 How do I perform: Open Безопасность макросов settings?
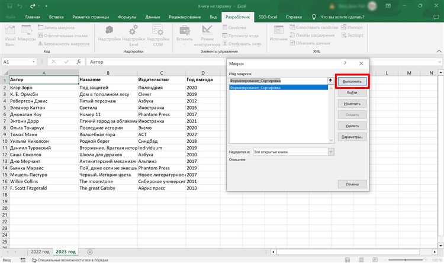[x=64, y=44]
